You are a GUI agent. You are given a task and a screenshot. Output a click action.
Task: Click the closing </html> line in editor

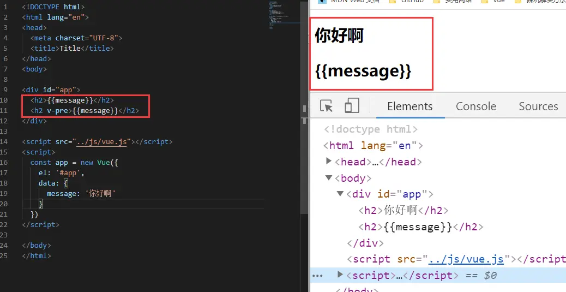point(36,255)
